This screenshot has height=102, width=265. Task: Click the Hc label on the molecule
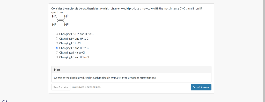(x=54, y=25)
